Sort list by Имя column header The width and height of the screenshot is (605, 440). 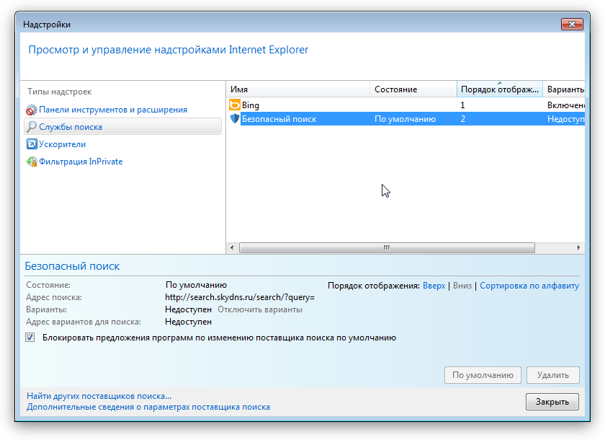[x=298, y=89]
